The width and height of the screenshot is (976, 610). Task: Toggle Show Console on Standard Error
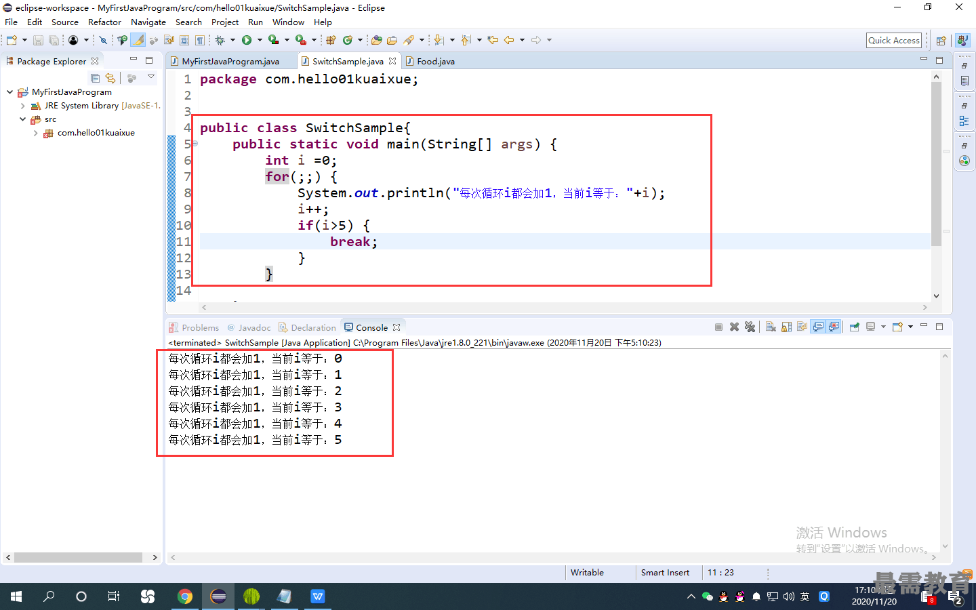point(834,327)
